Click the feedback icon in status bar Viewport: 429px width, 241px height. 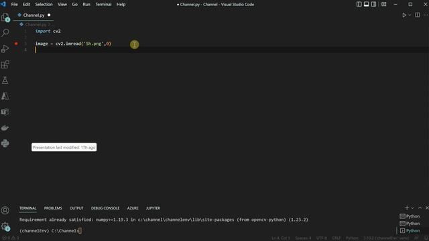click(x=416, y=238)
